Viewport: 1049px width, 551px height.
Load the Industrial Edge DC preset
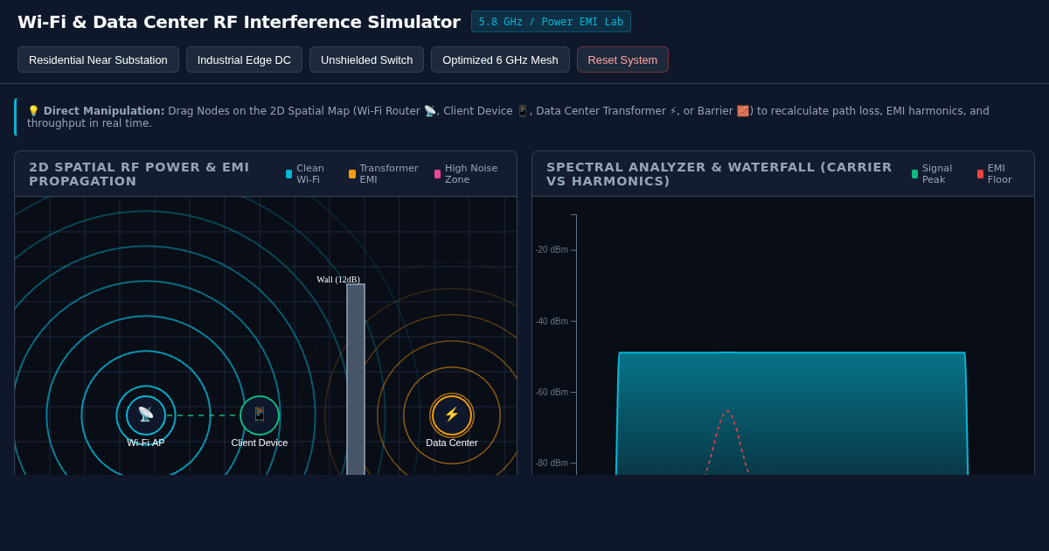(x=244, y=59)
